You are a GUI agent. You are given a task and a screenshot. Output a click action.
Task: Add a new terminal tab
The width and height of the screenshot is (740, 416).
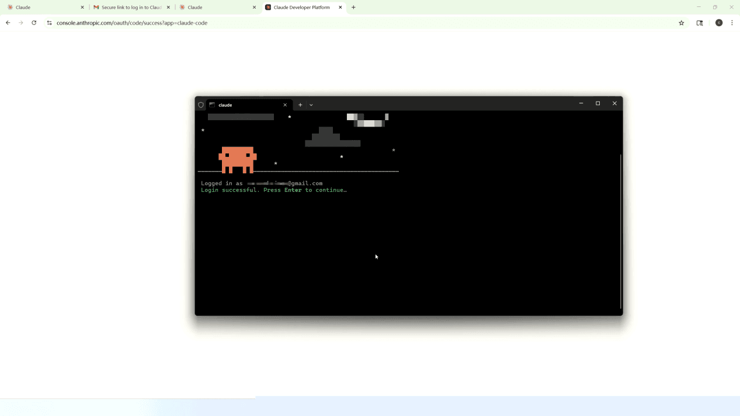click(300, 105)
